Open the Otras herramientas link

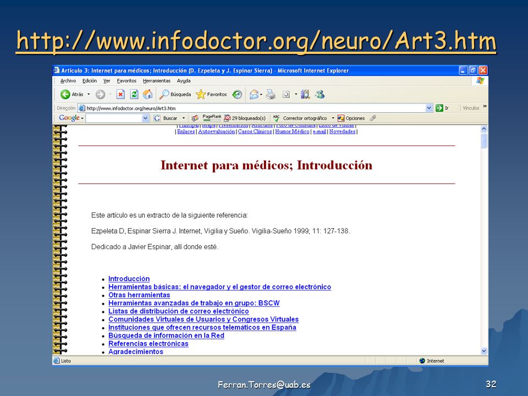(x=139, y=295)
